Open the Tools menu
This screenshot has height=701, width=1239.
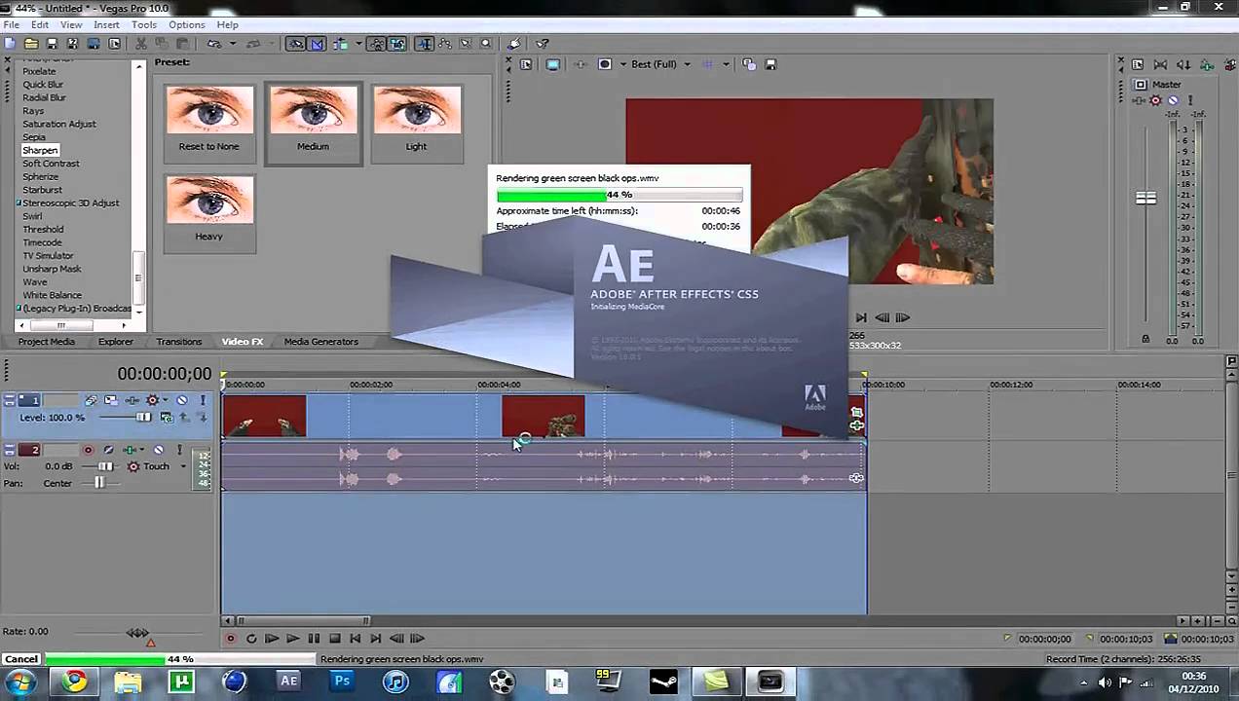pos(144,24)
